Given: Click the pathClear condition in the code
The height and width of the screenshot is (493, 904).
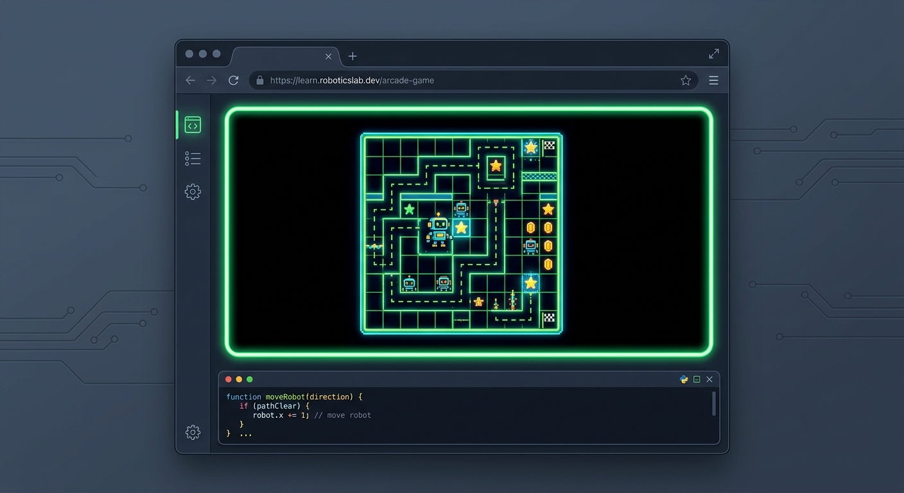Looking at the screenshot, I should coord(277,406).
